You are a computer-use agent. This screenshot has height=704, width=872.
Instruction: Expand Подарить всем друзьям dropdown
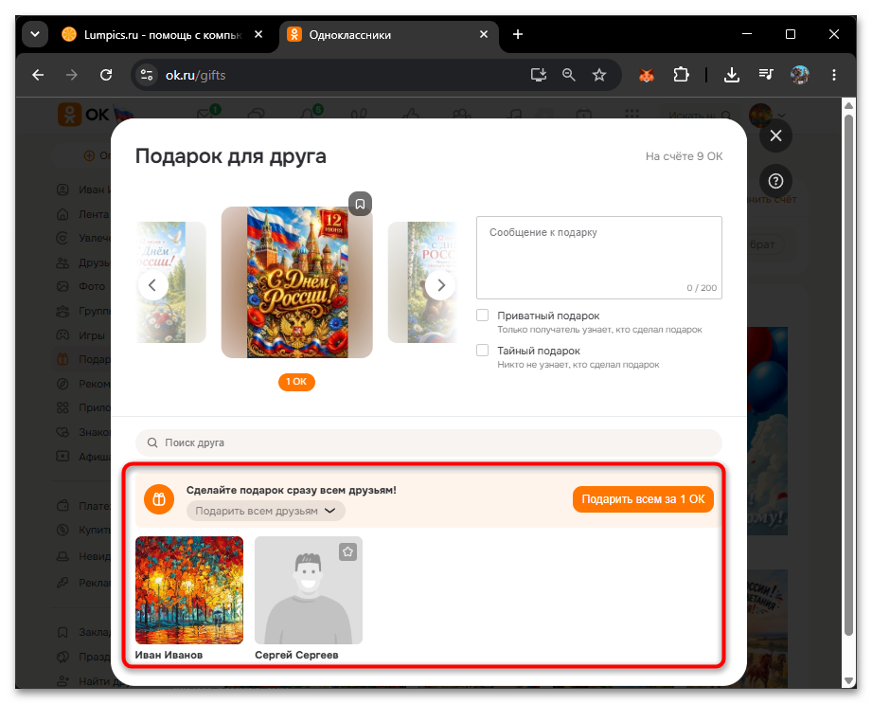coord(265,511)
